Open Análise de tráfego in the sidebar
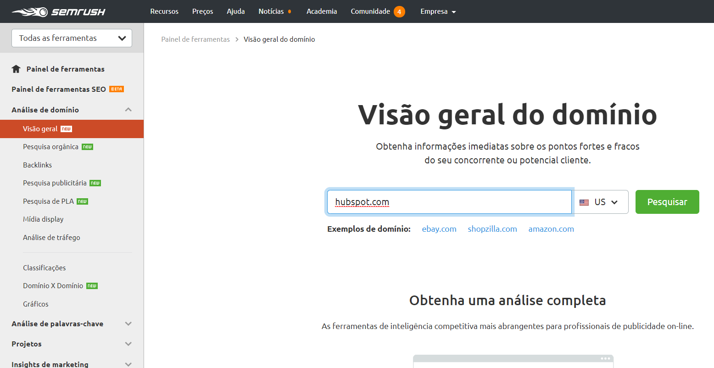The width and height of the screenshot is (714, 368). tap(51, 238)
